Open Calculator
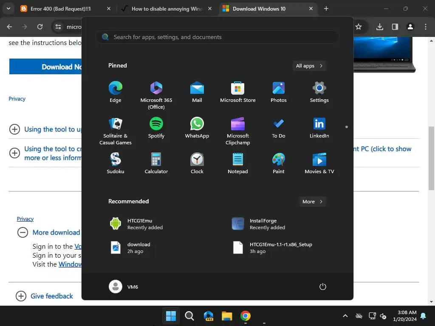The image size is (435, 326). [x=156, y=163]
